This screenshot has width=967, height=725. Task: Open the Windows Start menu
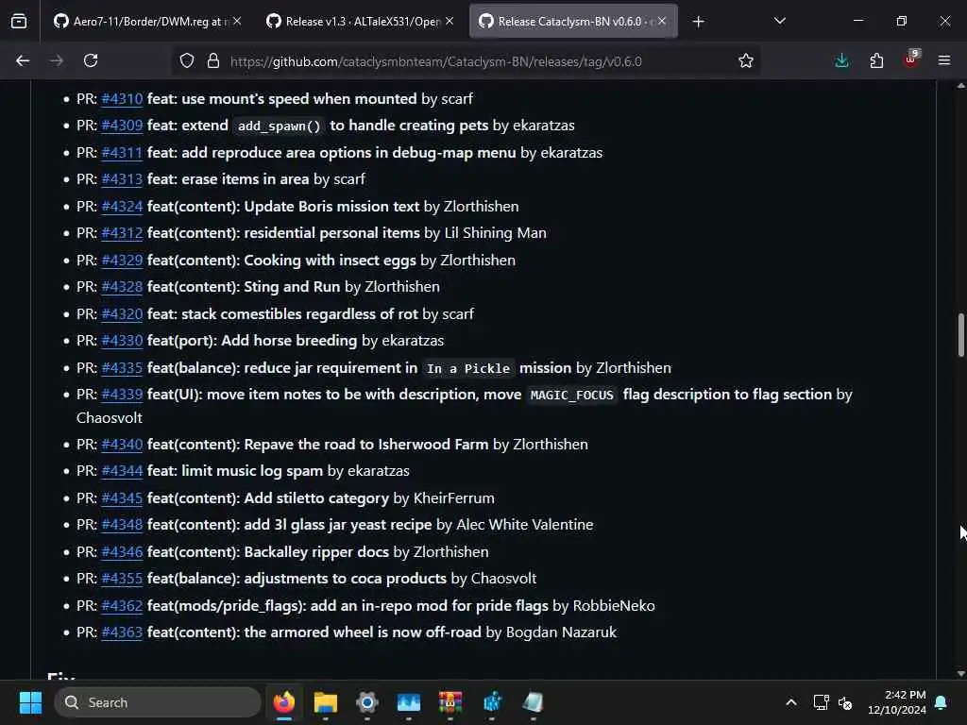[30, 702]
